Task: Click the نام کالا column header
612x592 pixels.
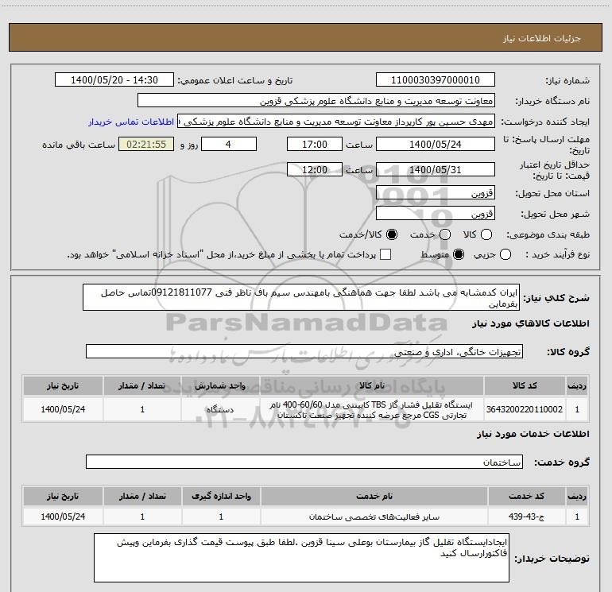Action: pos(372,385)
